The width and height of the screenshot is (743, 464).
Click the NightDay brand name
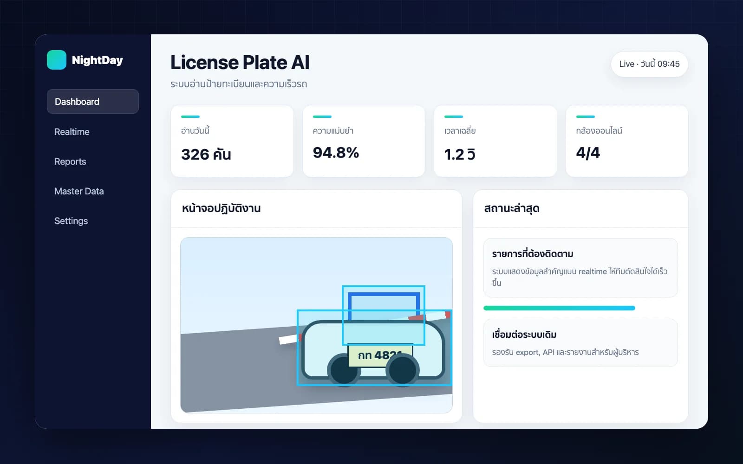point(98,60)
